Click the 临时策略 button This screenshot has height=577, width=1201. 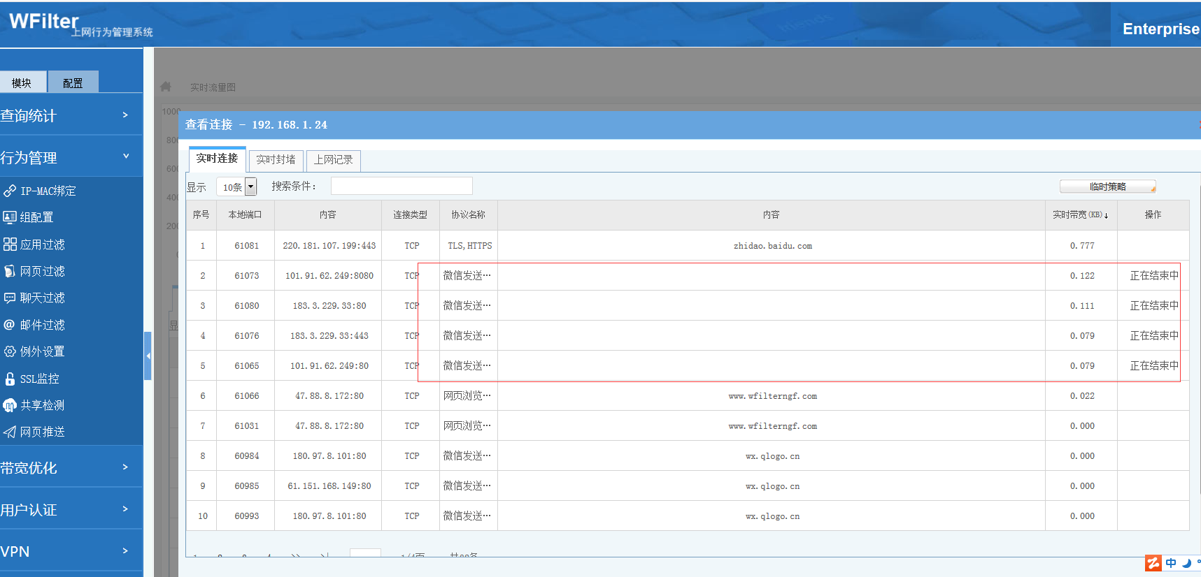pyautogui.click(x=1107, y=187)
